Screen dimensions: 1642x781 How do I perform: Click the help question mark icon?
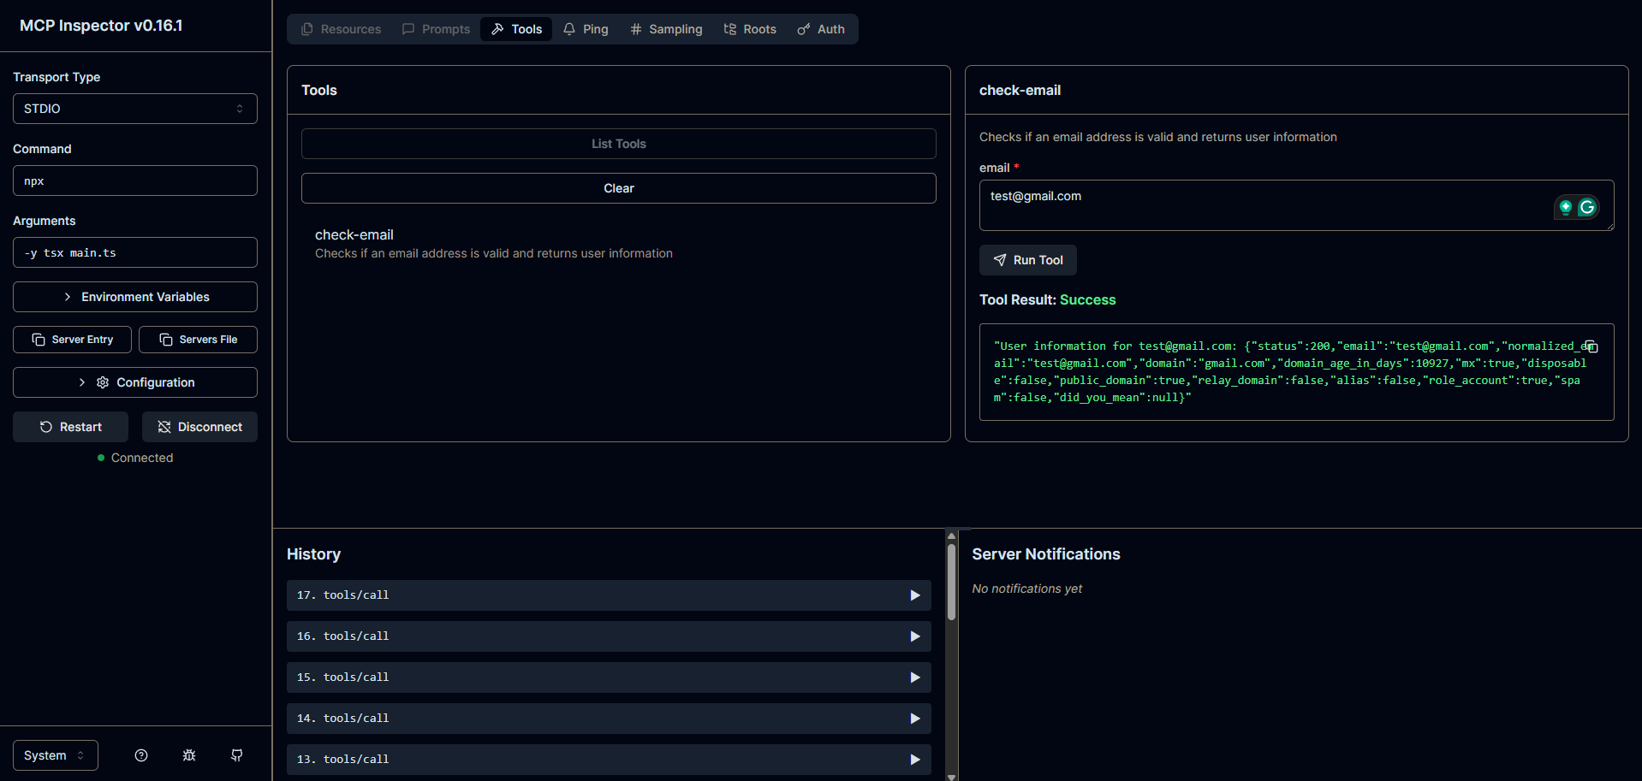(x=141, y=755)
